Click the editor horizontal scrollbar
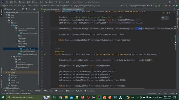179x100 pixels. (97, 88)
